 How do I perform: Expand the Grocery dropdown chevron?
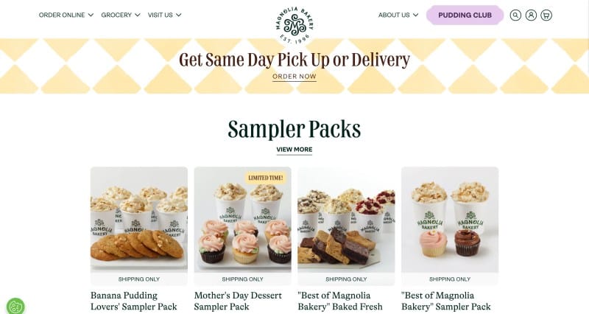pyautogui.click(x=138, y=15)
